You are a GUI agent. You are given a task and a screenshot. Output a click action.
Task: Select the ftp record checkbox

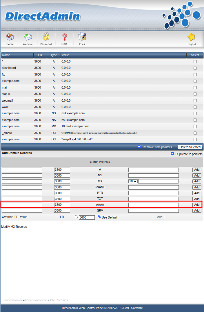195,75
